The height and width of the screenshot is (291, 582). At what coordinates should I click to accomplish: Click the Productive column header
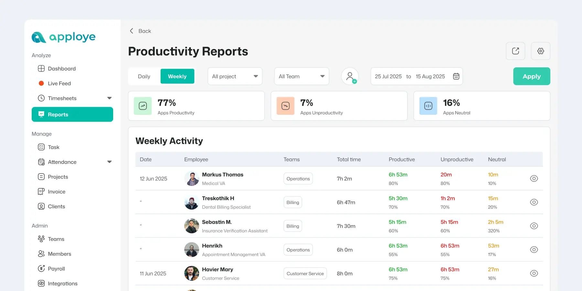coord(402,159)
